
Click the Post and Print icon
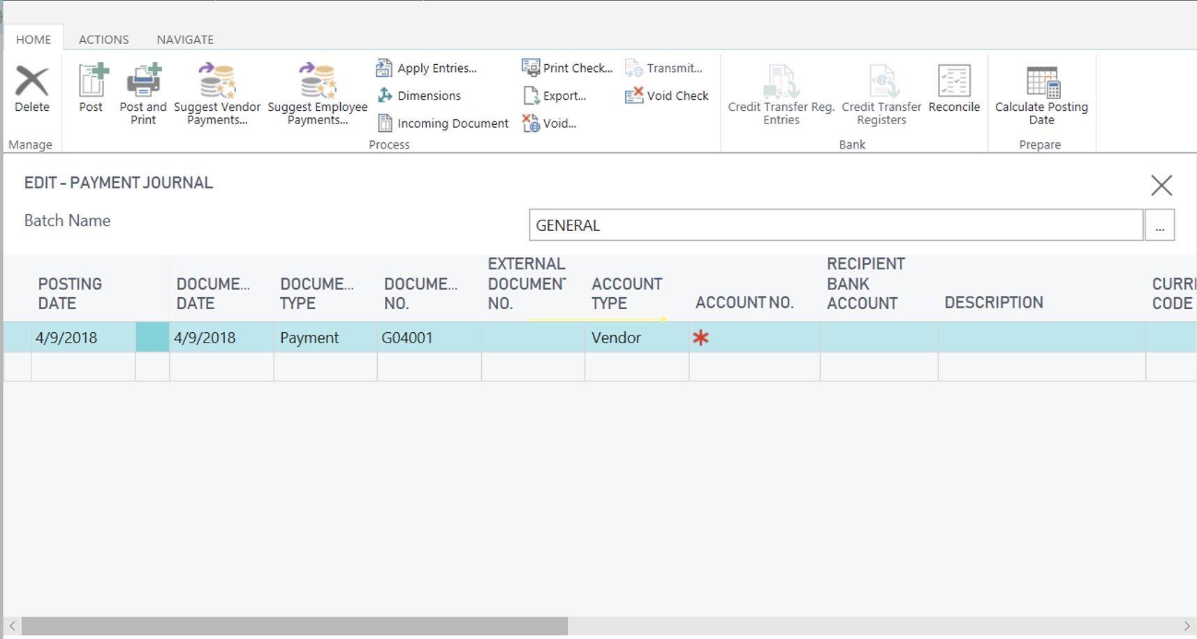click(142, 87)
